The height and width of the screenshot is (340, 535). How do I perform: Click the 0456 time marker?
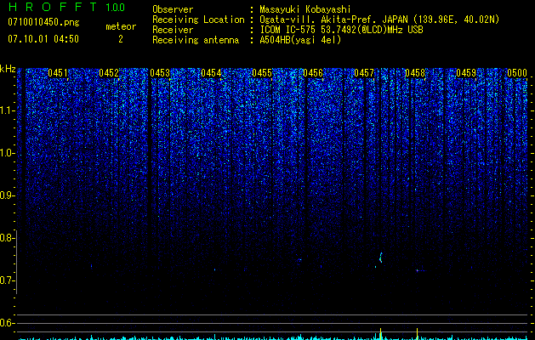[313, 73]
